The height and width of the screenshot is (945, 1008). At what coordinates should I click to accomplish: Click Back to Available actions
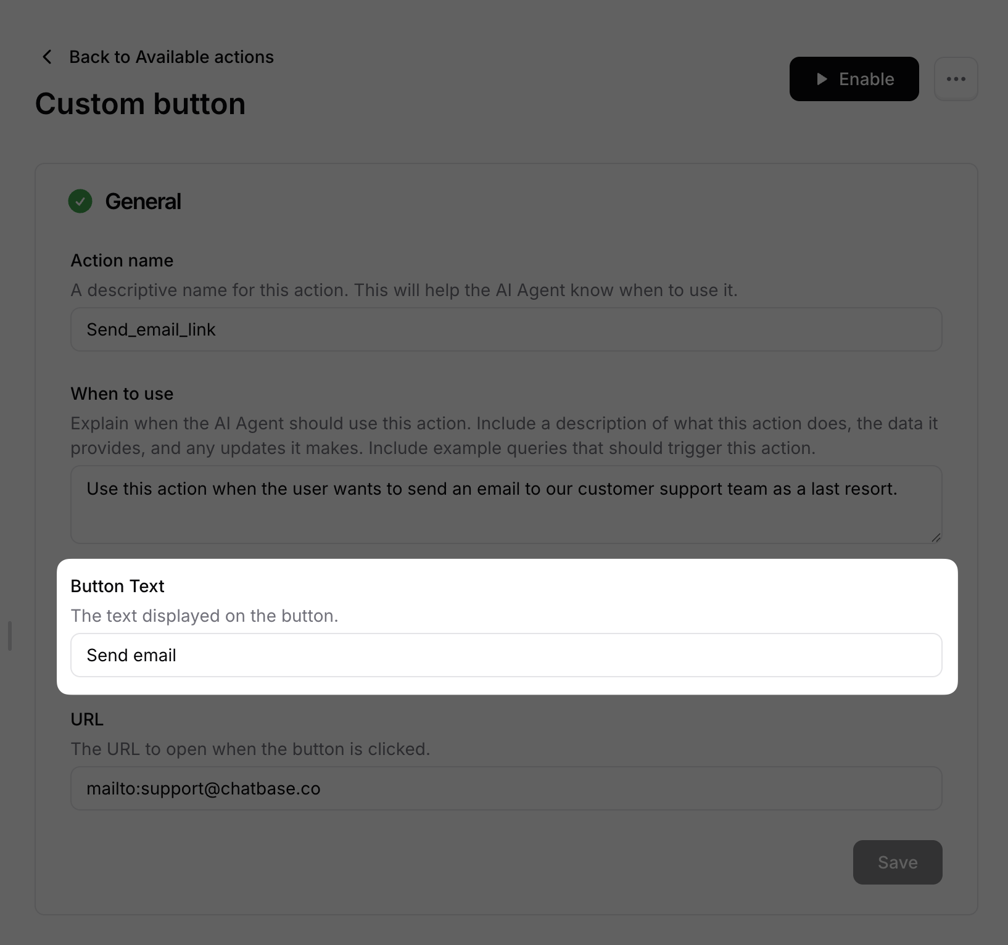(x=171, y=57)
